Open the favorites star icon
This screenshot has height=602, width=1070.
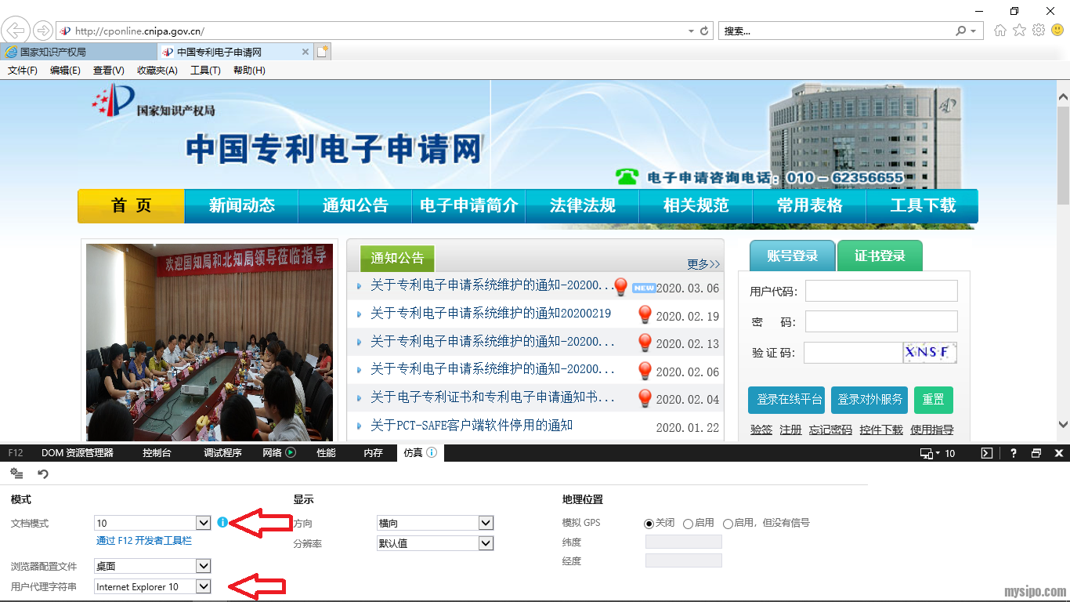coord(1019,31)
